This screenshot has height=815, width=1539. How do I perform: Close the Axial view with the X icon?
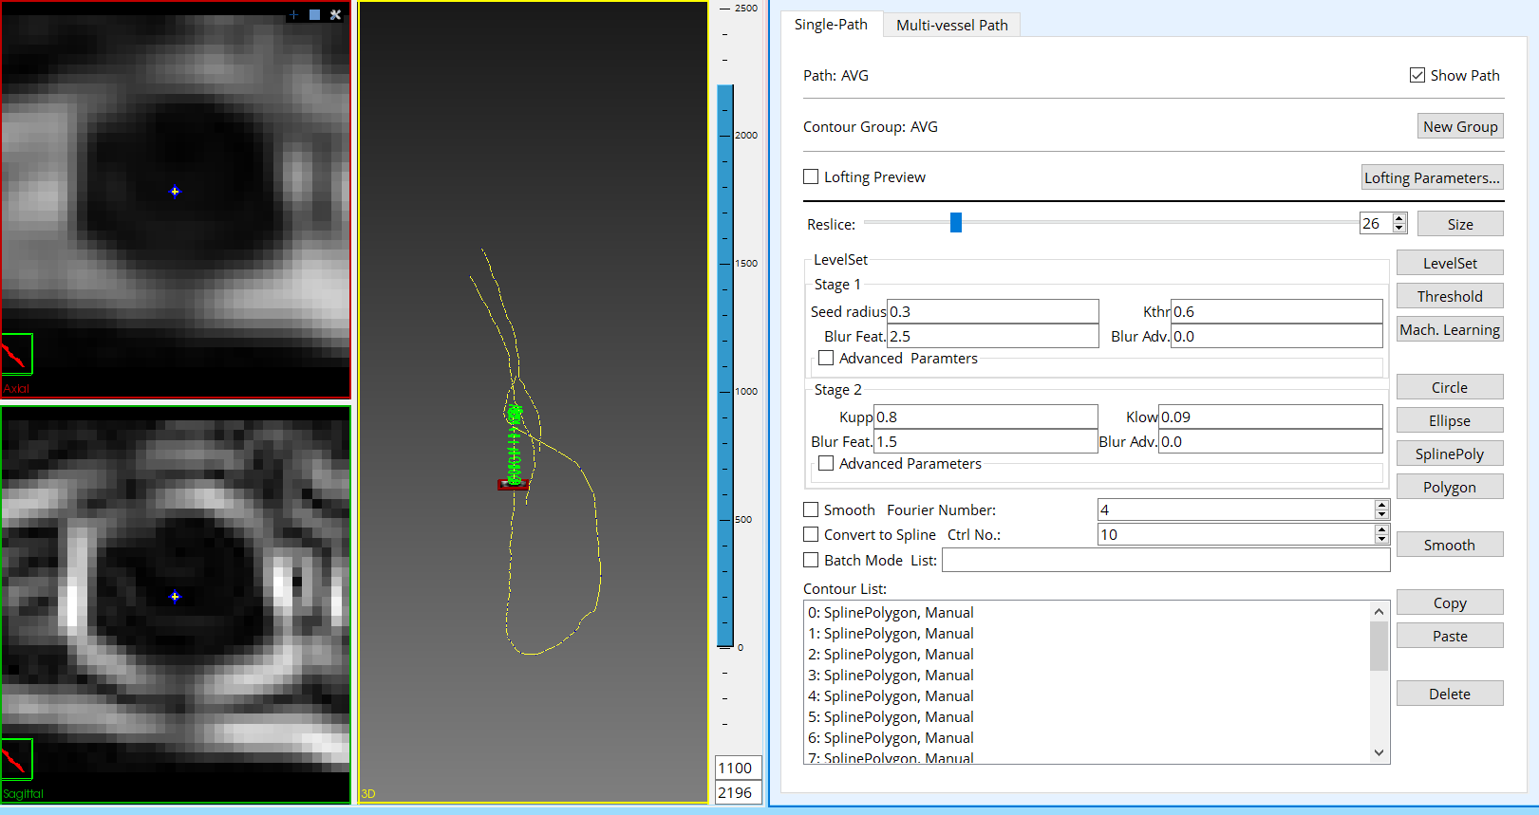[x=335, y=14]
